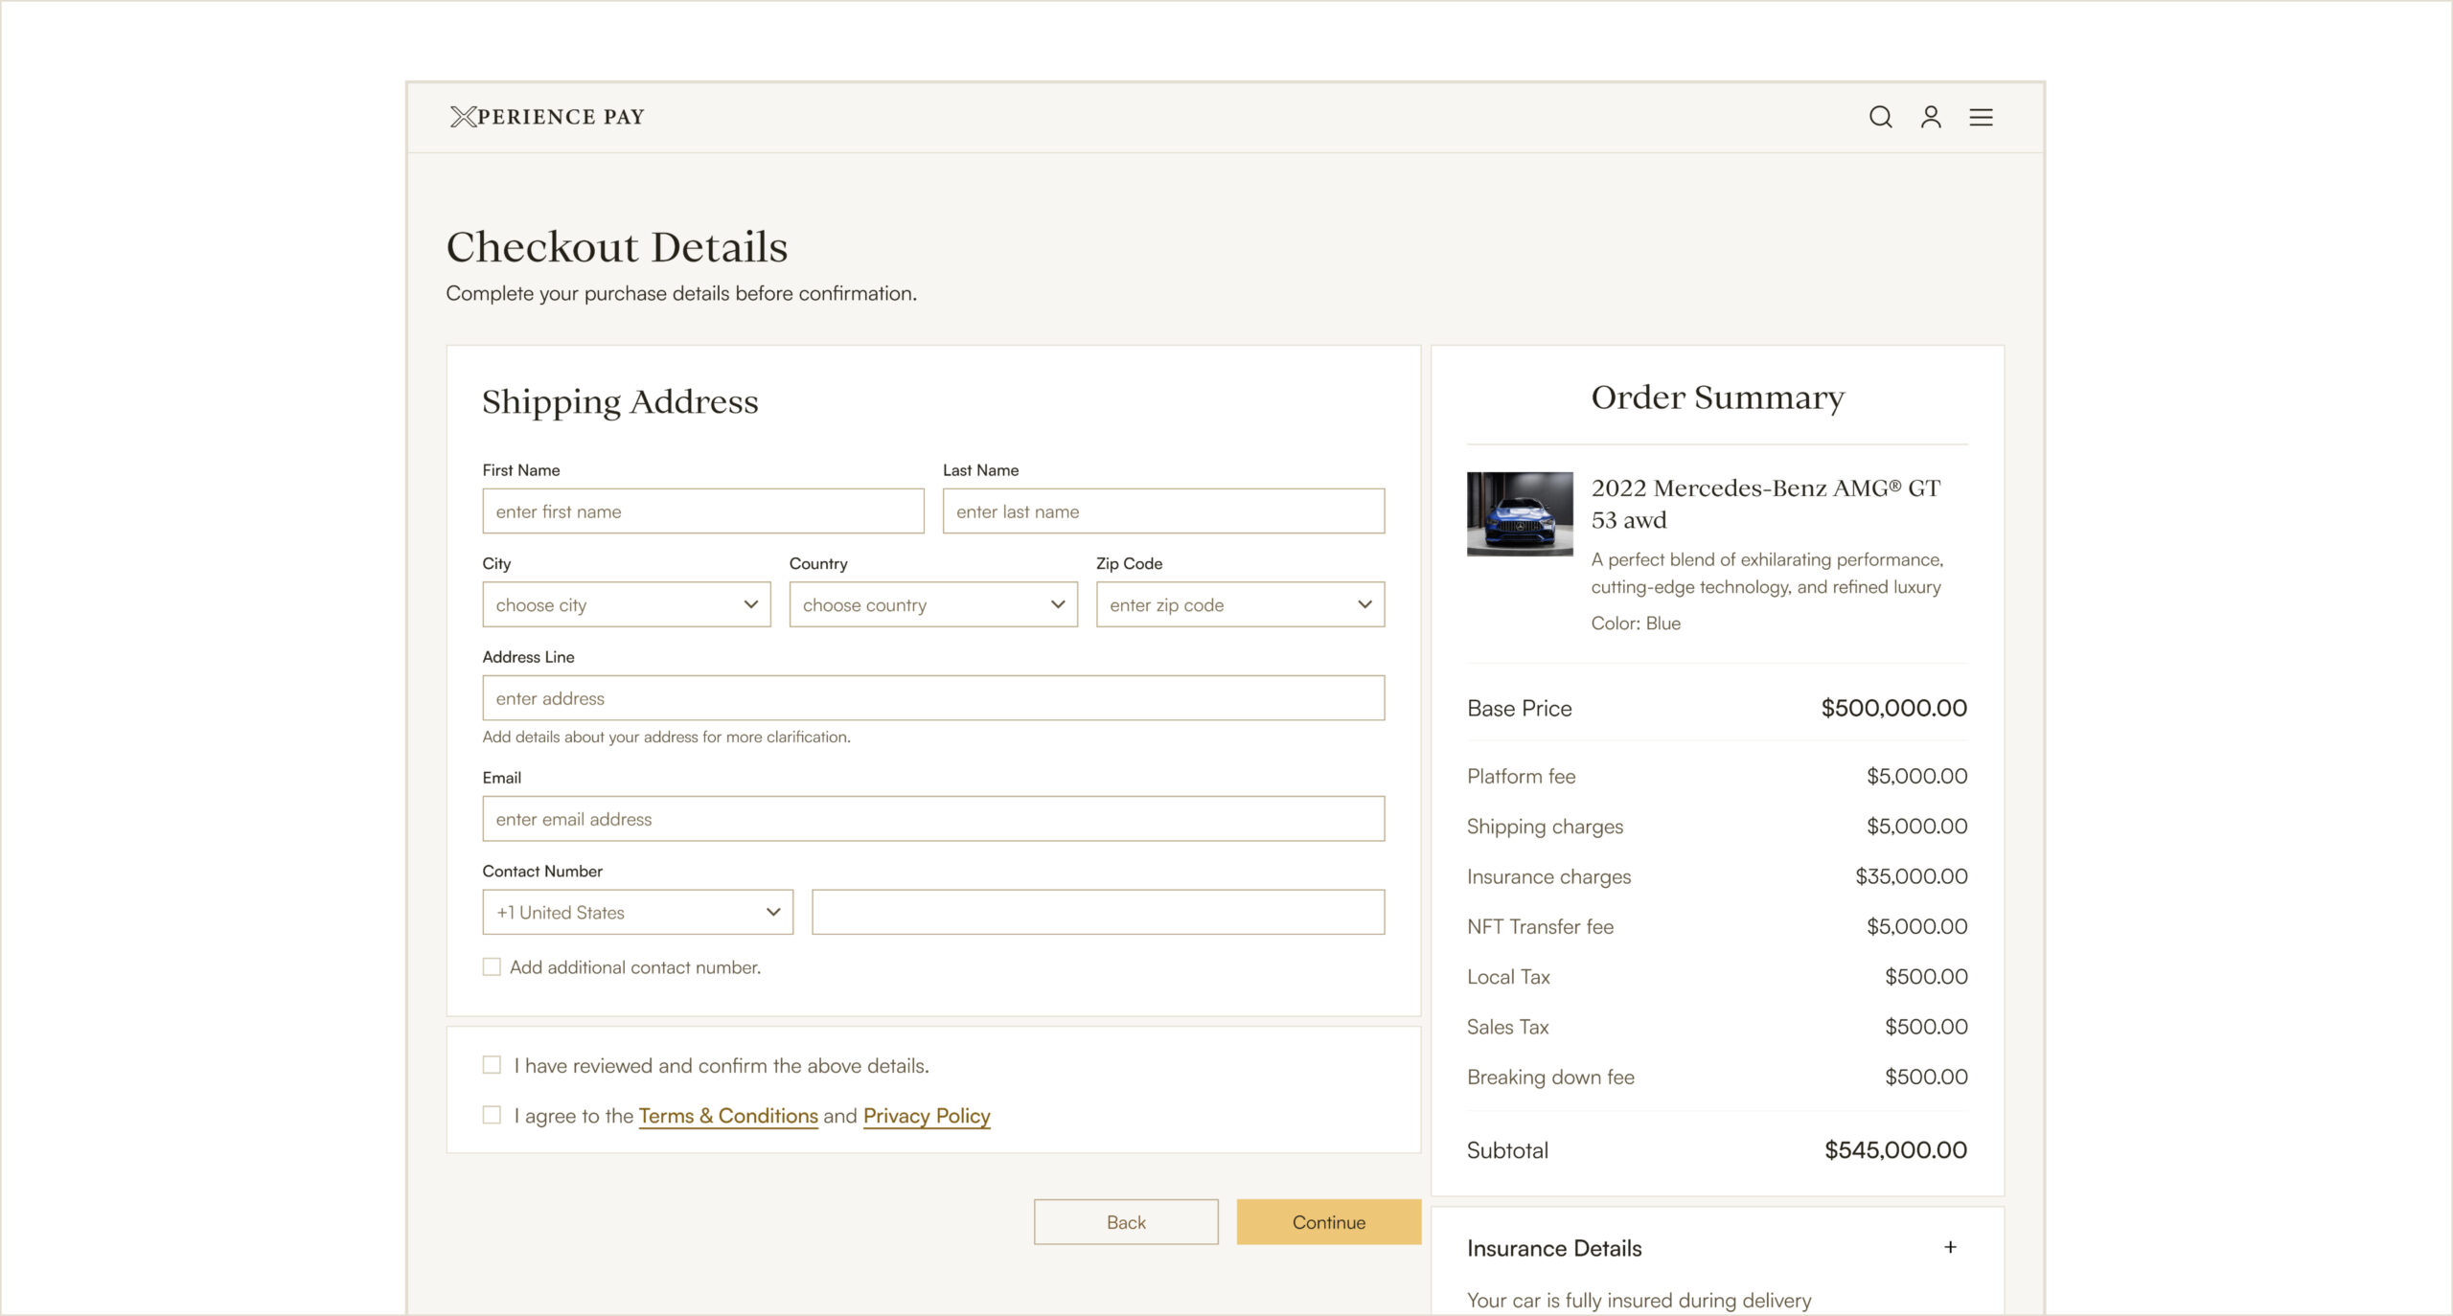Click the first name input field
Screen dimensions: 2453x1316
[x=703, y=511]
